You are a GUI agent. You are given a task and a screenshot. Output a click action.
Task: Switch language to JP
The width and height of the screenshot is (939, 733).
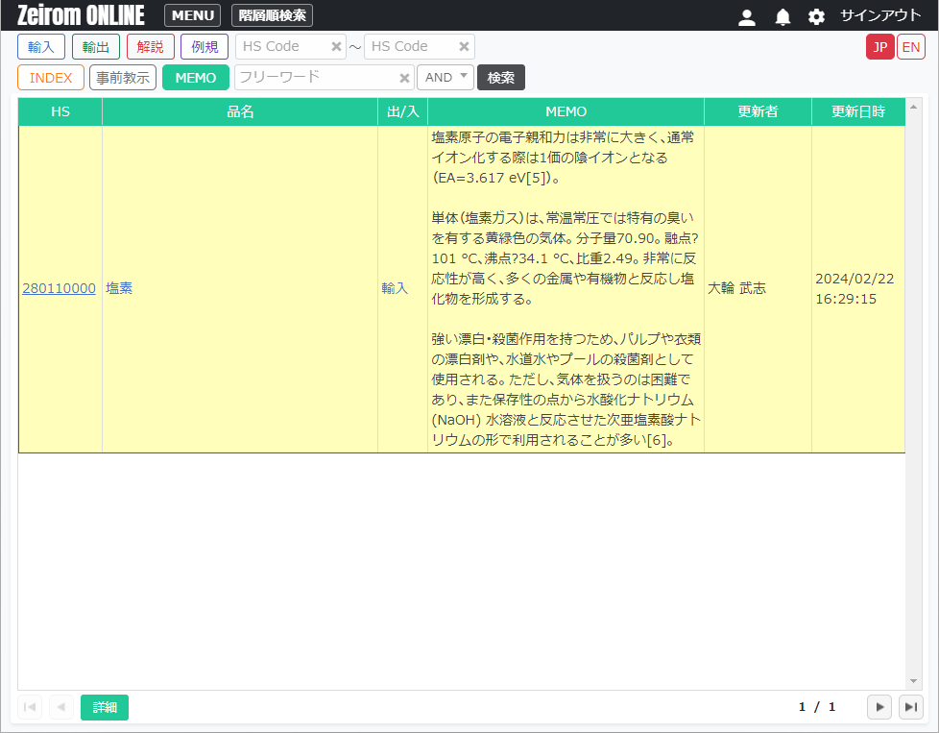tap(879, 46)
